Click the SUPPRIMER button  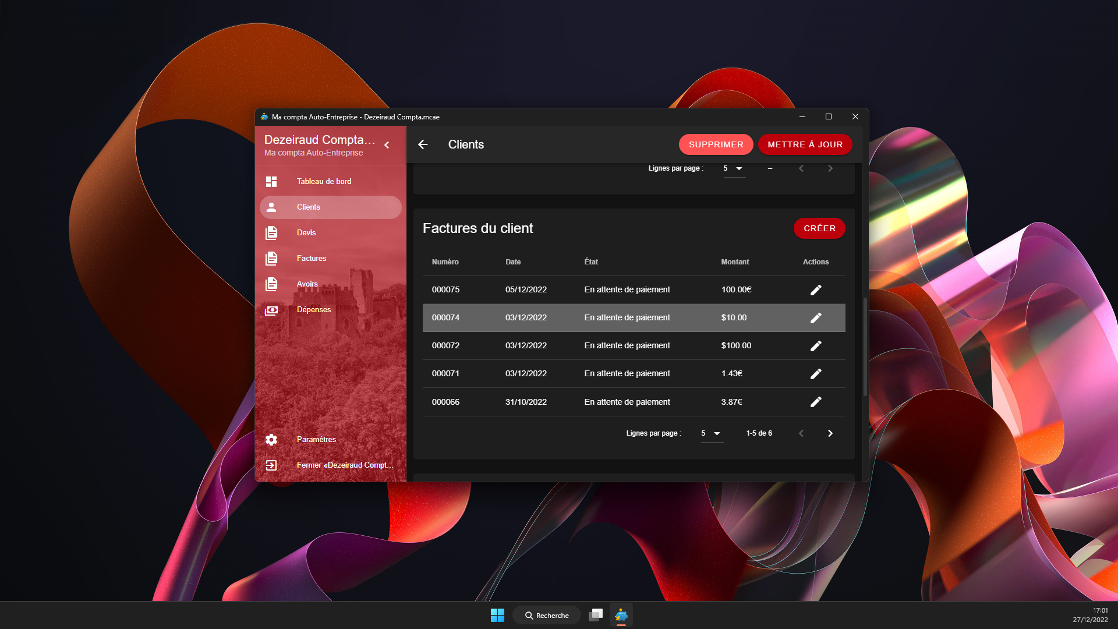click(716, 144)
